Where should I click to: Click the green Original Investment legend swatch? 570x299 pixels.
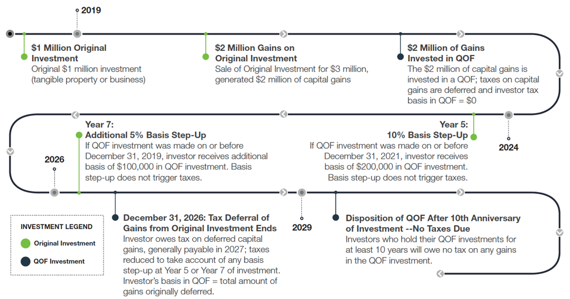26,243
